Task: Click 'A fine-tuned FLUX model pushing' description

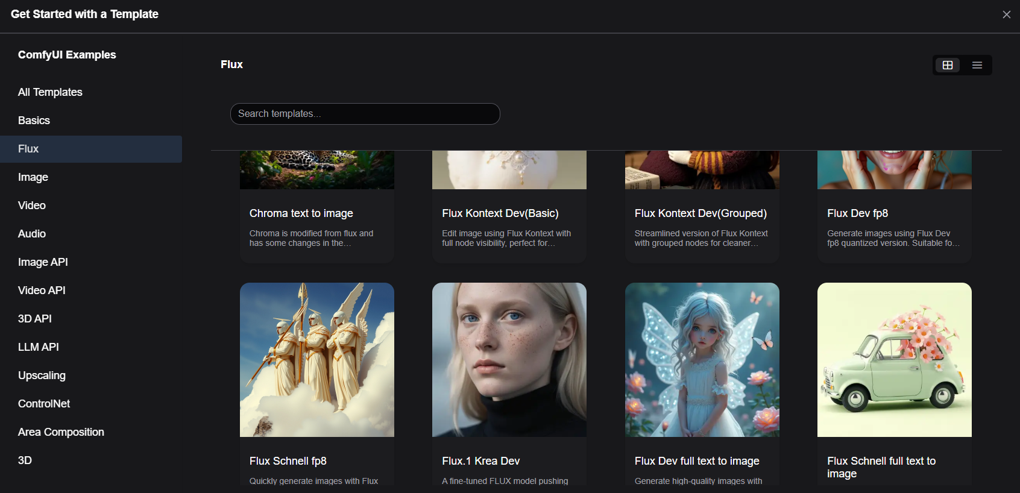Action: coord(505,481)
